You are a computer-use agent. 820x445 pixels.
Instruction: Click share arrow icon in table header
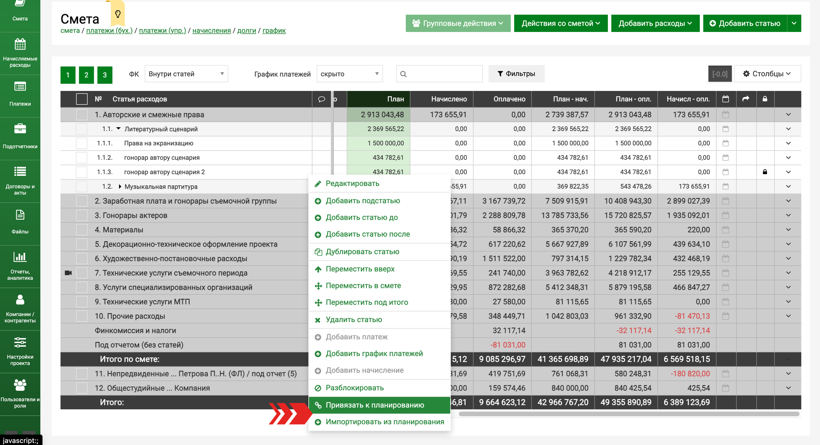tap(746, 99)
